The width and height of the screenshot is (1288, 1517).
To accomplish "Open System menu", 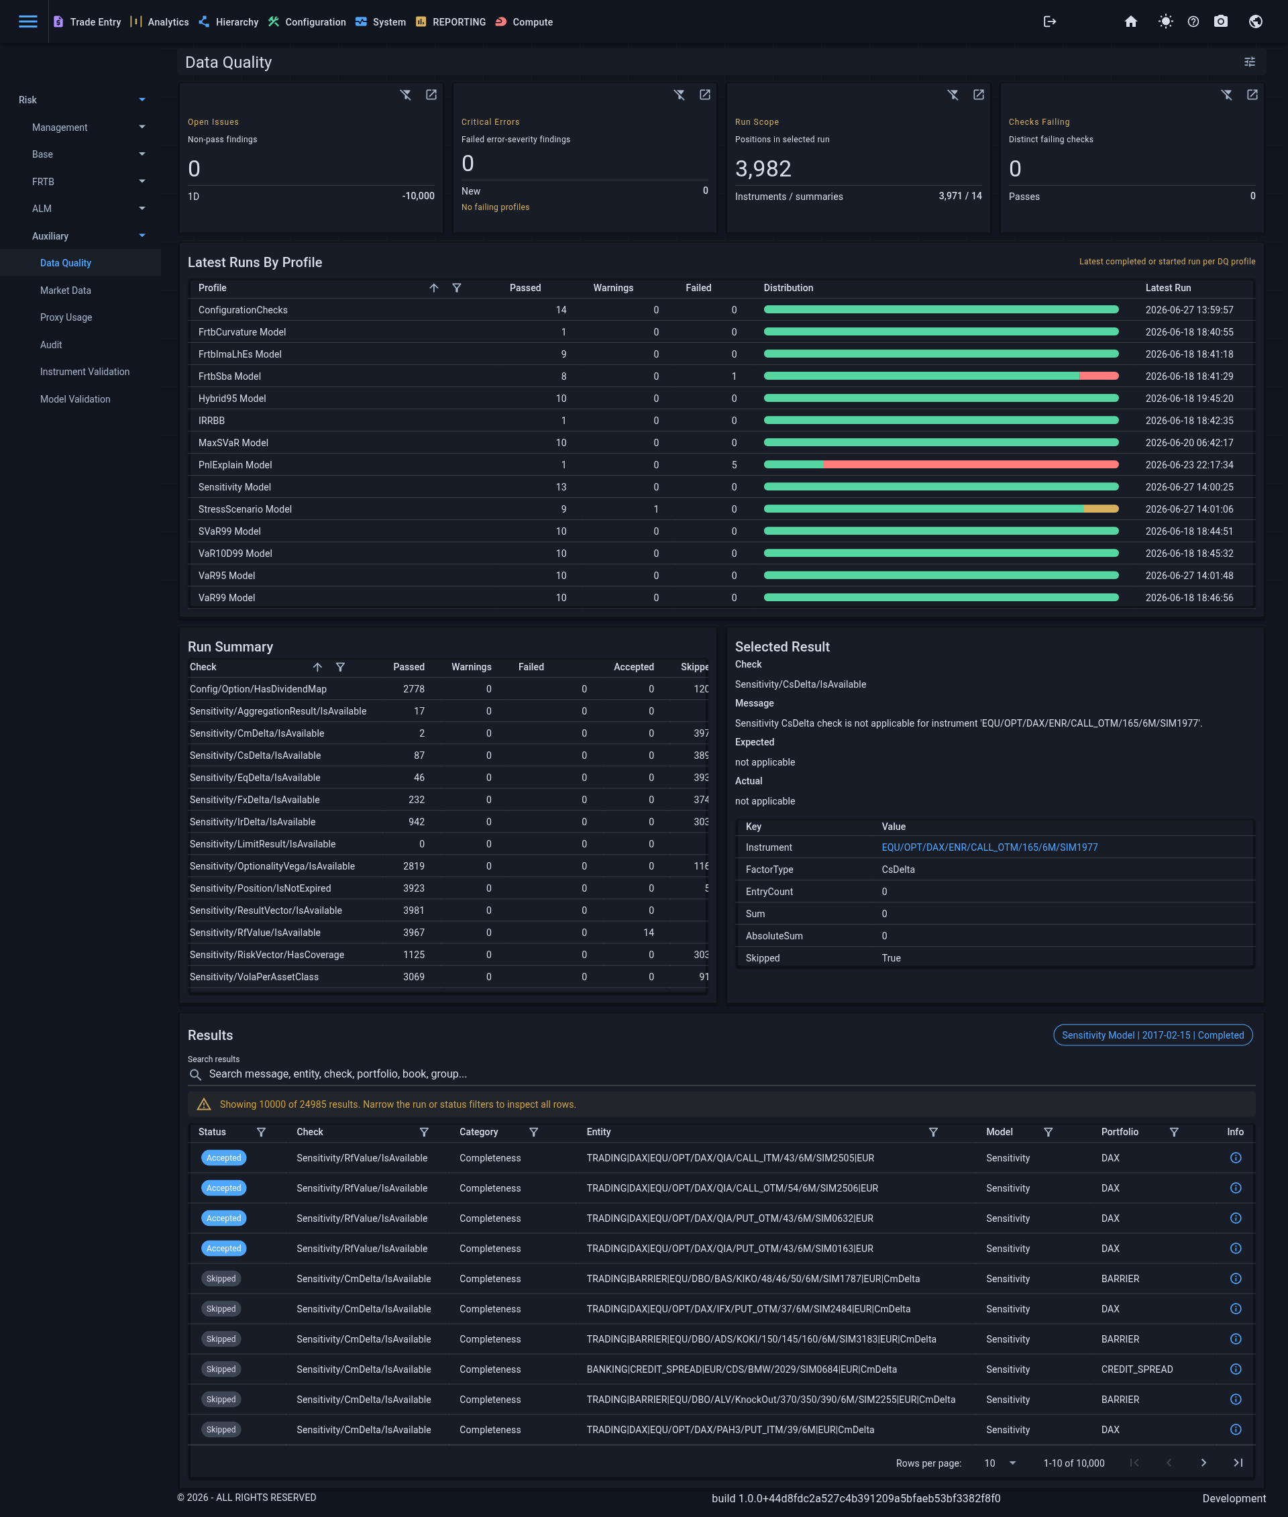I will coord(380,22).
